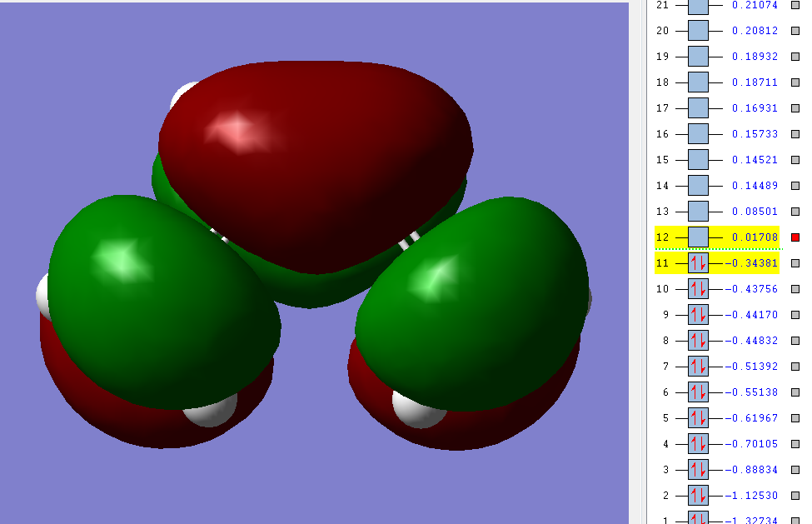
Task: Click the energy value -0.43756
Action: tap(751, 289)
